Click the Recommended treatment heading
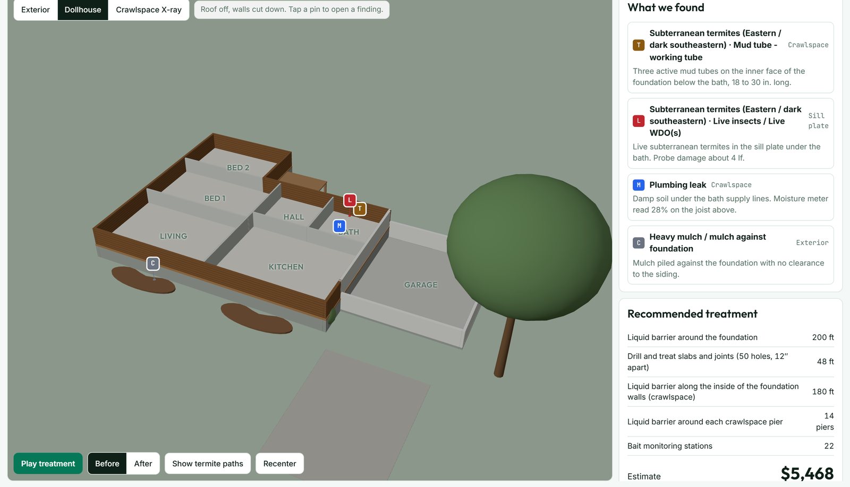 point(692,314)
